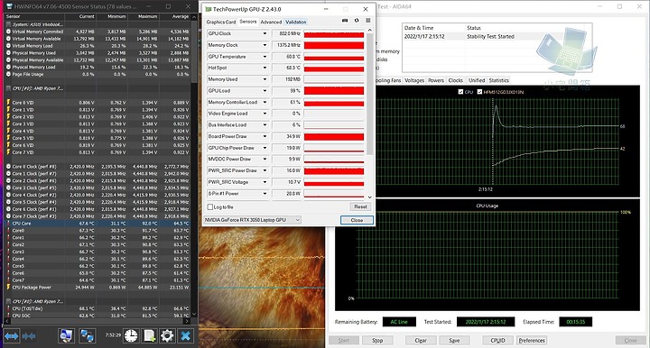Click CPUID button in AIDA64

[x=497, y=340]
